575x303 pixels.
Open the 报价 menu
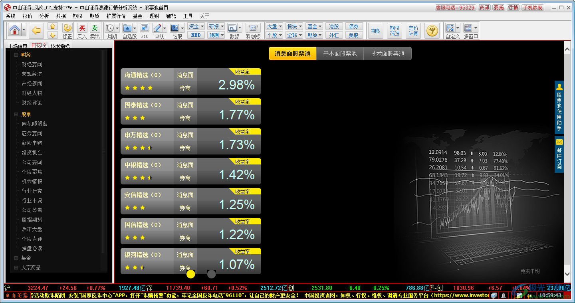click(x=28, y=16)
